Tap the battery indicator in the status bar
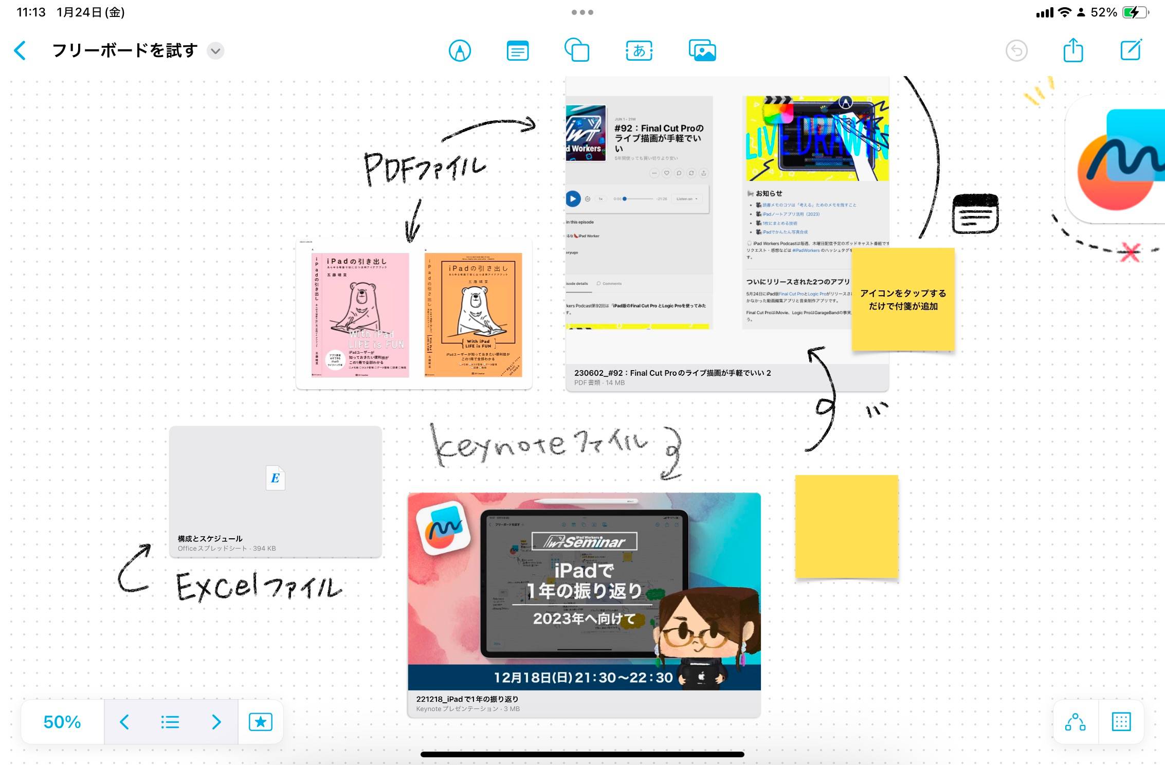The height and width of the screenshot is (765, 1165). 1135,12
